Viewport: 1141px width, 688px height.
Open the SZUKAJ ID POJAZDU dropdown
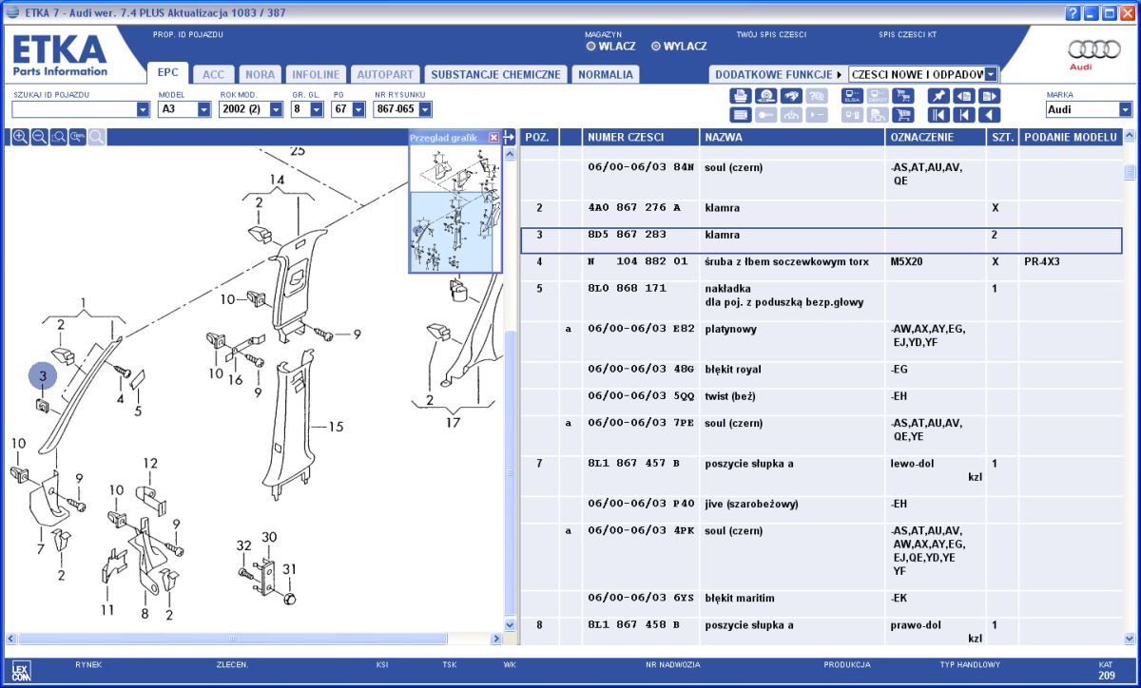144,109
